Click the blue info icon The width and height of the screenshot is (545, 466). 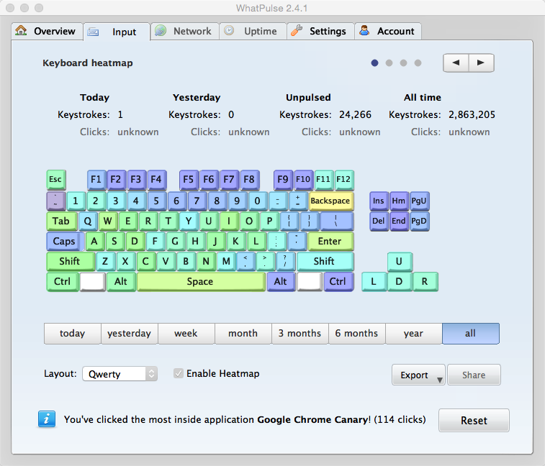click(47, 419)
